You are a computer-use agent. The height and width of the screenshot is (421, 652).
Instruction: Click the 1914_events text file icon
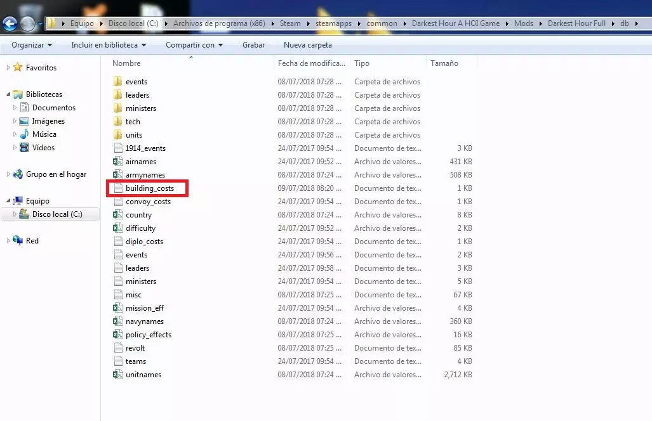pyautogui.click(x=118, y=148)
